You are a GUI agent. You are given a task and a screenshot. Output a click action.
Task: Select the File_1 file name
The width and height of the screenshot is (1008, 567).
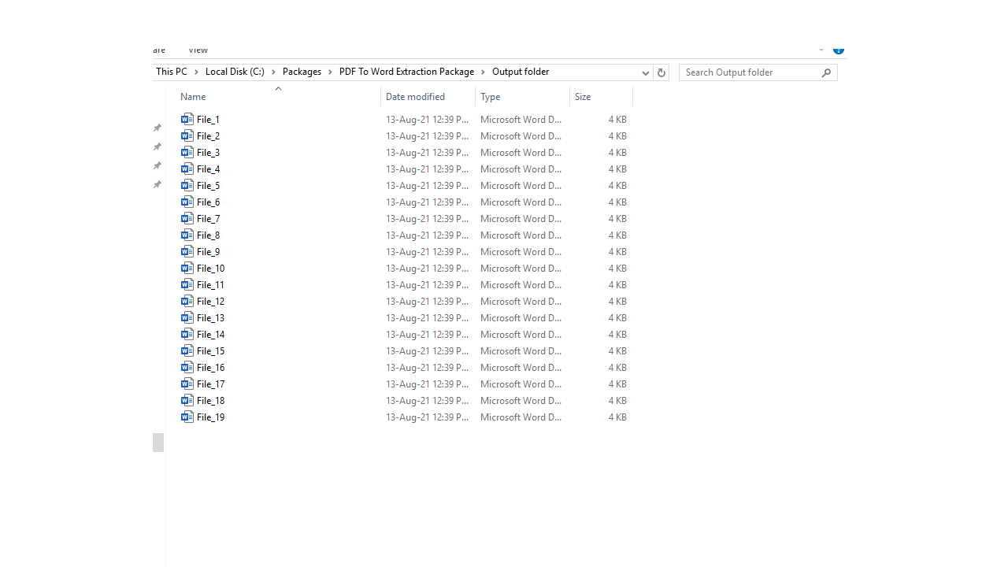pos(208,120)
